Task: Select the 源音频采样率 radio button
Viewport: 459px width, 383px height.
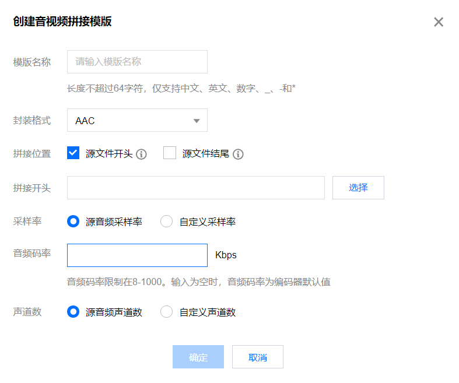Action: click(x=73, y=222)
